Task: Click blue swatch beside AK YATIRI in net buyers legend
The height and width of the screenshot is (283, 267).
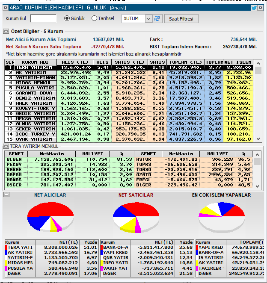Action: 6,253
